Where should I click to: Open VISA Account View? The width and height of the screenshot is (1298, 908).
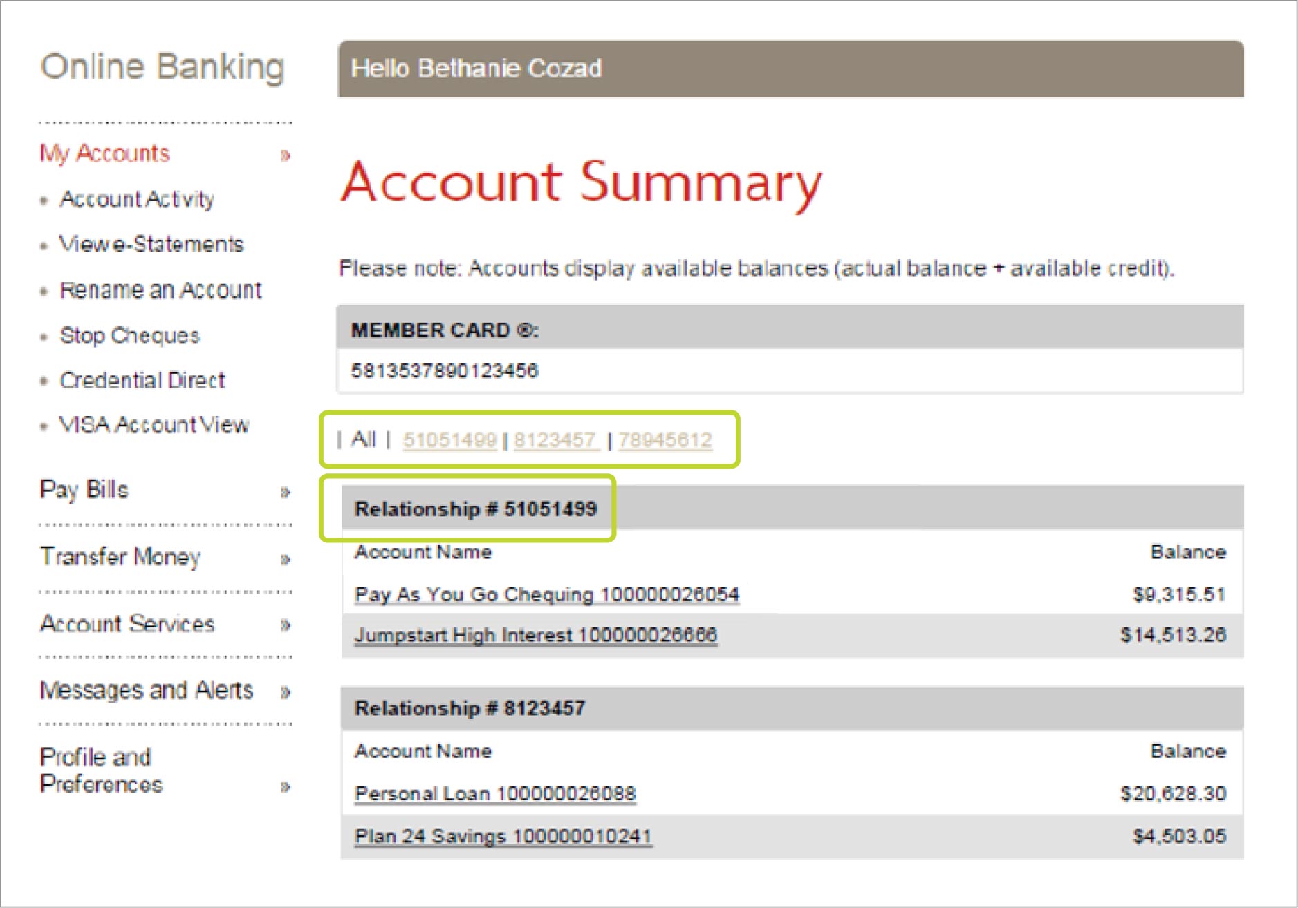pyautogui.click(x=154, y=424)
